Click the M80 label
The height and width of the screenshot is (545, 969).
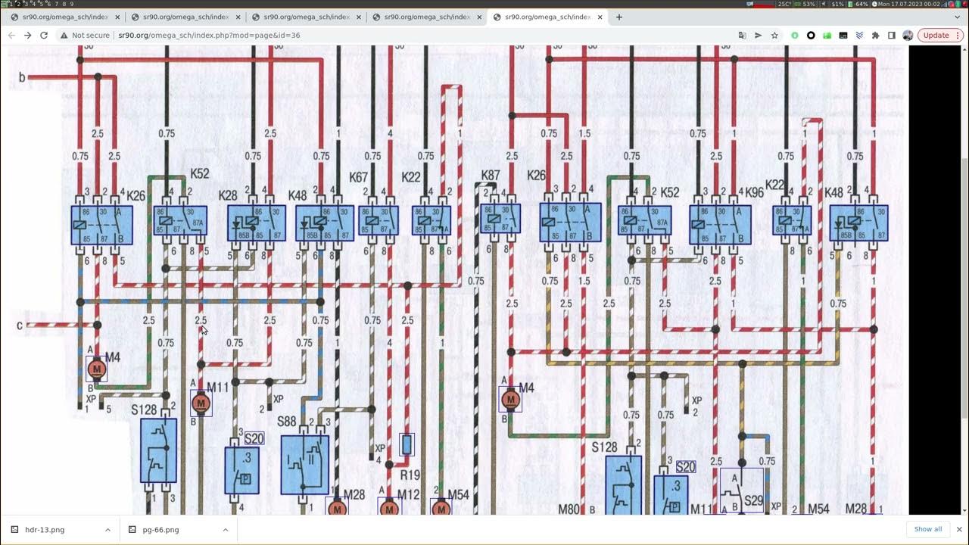point(569,509)
